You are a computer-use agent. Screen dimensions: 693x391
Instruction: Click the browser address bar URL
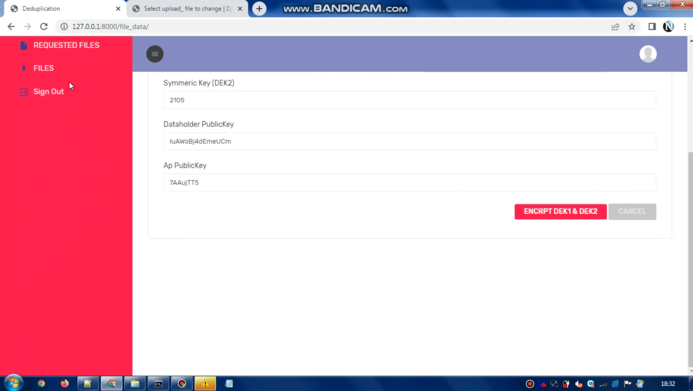(x=110, y=27)
